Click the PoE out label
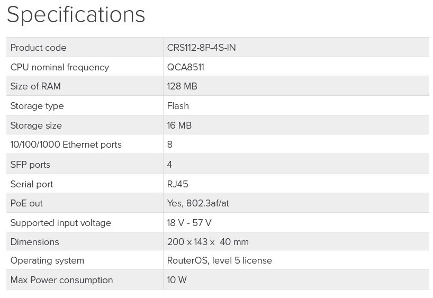 (26, 203)
